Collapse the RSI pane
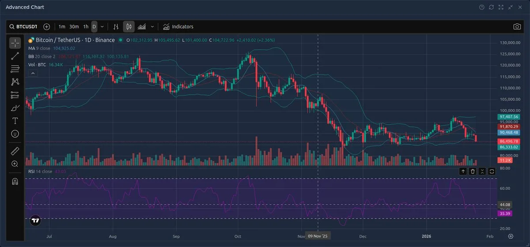The image size is (530, 247). [x=482, y=171]
